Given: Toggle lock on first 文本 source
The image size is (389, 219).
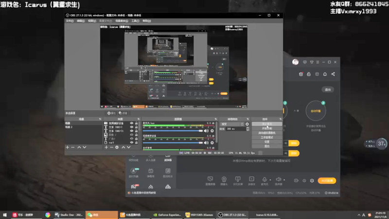Looking at the screenshot, I should (x=136, y=127).
